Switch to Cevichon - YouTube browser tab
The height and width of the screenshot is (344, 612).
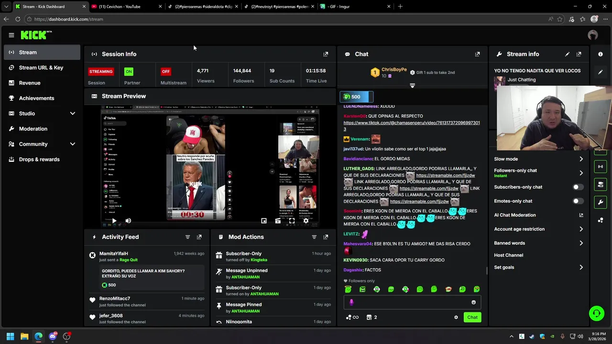(126, 7)
